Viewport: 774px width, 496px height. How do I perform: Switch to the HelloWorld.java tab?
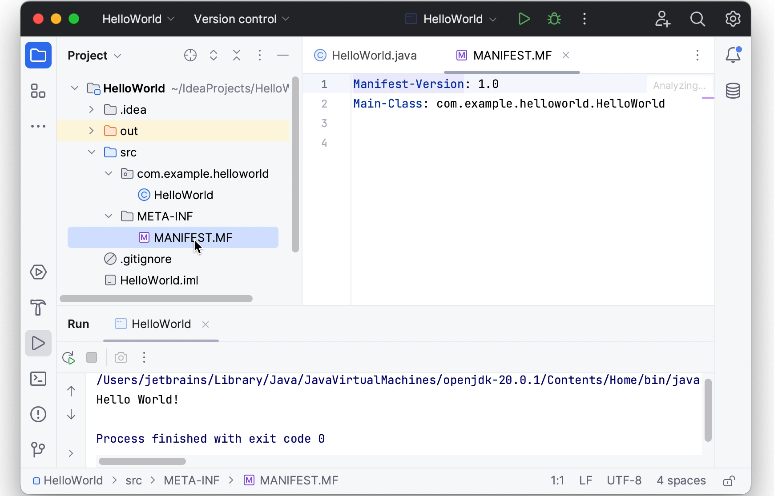pyautogui.click(x=374, y=55)
